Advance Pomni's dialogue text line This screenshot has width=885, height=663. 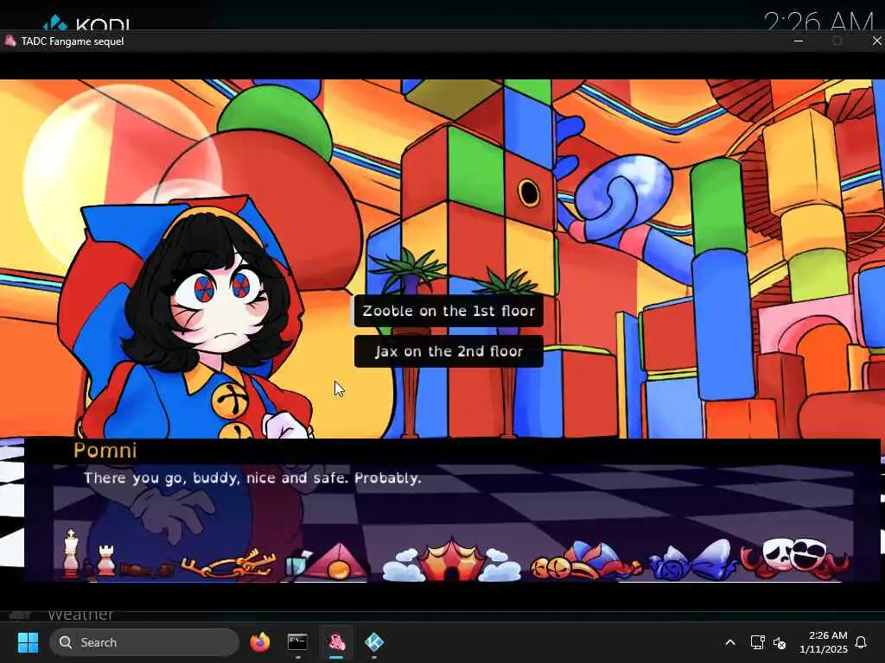tap(252, 478)
